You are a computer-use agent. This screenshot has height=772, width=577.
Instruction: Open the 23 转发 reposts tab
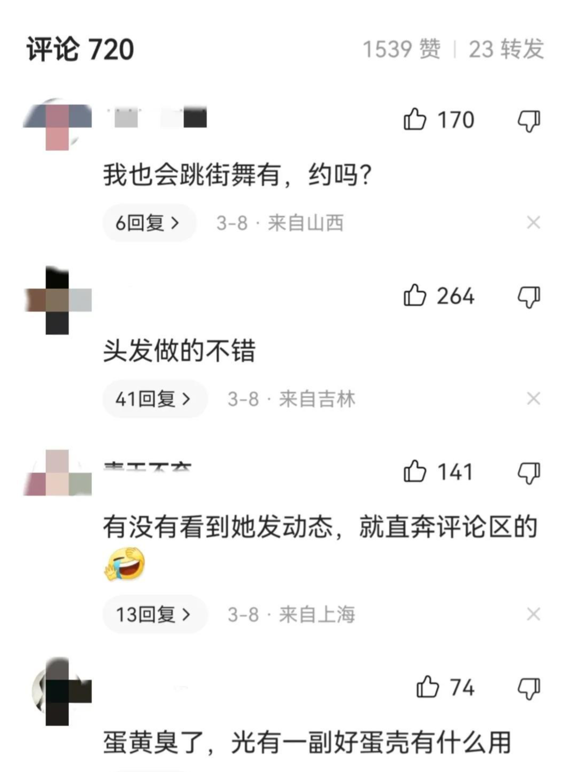click(x=506, y=49)
